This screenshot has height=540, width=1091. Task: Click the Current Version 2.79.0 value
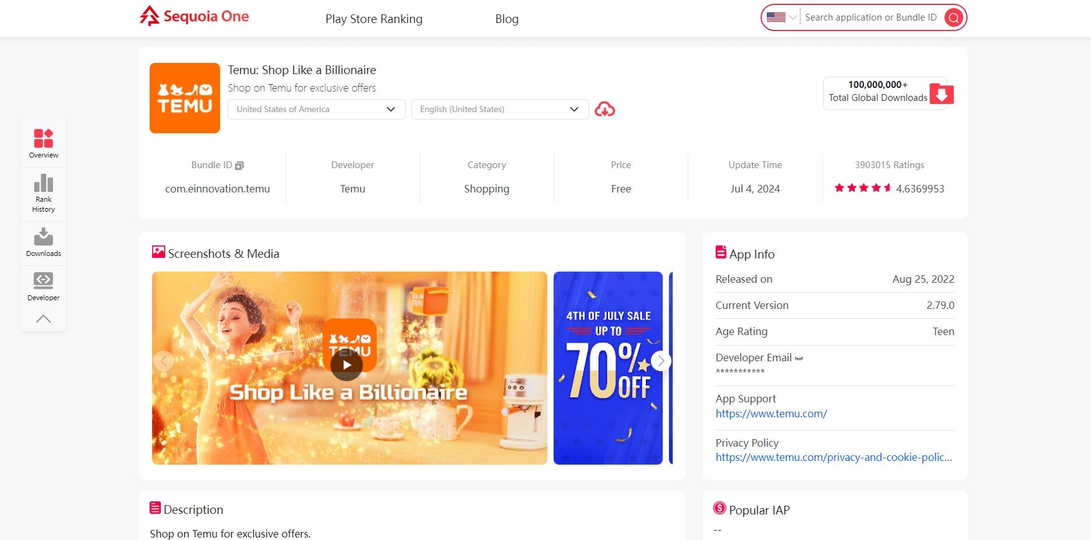[x=940, y=305]
